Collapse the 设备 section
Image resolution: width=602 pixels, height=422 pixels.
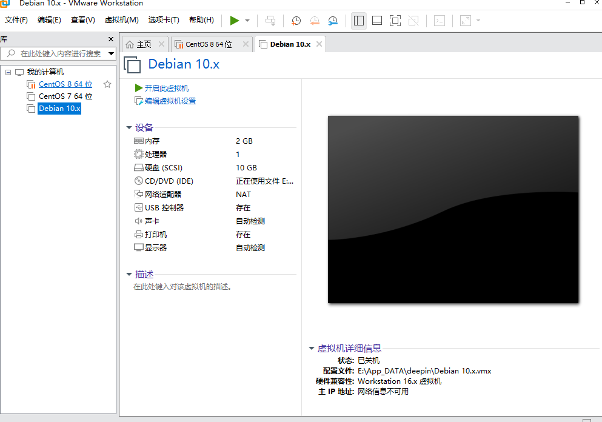(x=129, y=128)
